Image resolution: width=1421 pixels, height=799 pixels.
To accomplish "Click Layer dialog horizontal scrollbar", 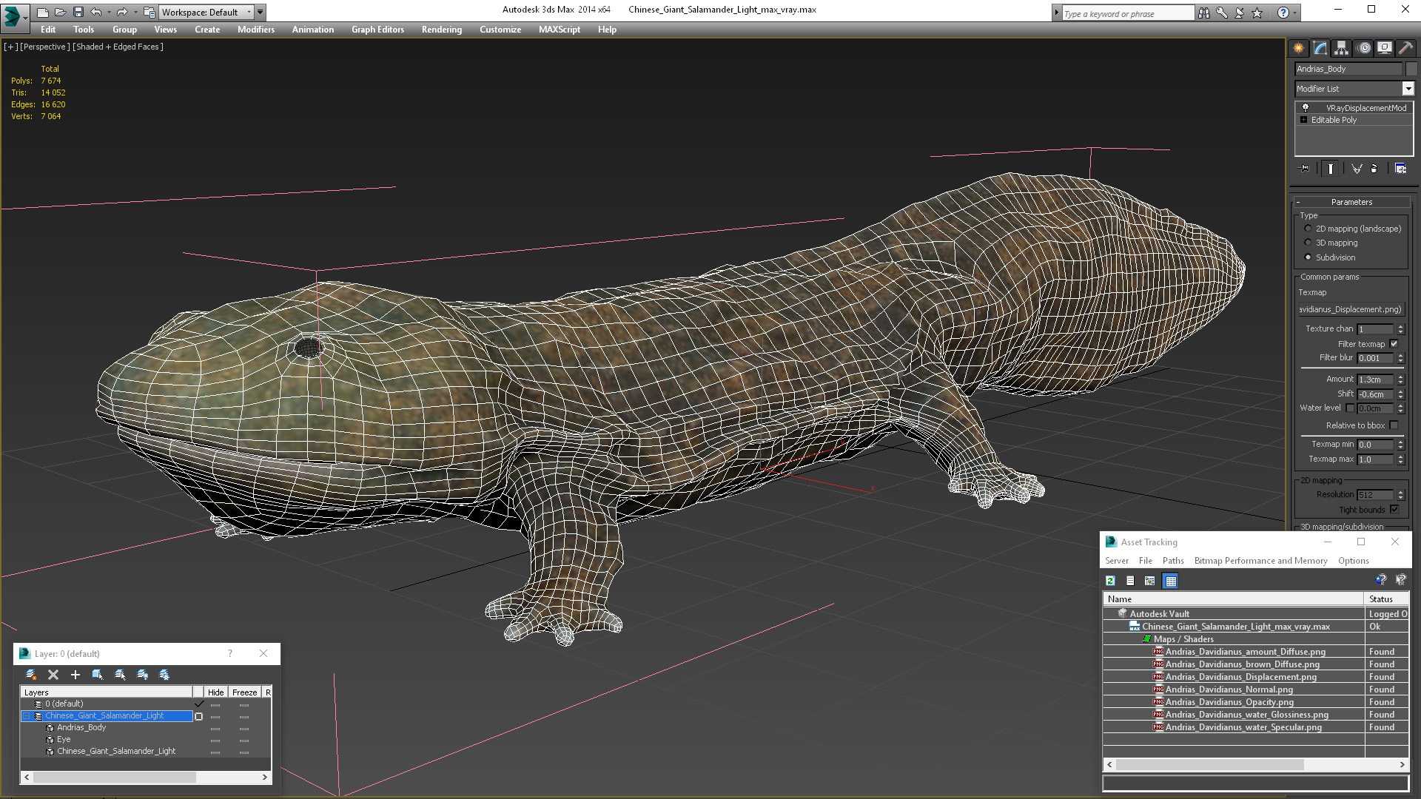I will (146, 778).
